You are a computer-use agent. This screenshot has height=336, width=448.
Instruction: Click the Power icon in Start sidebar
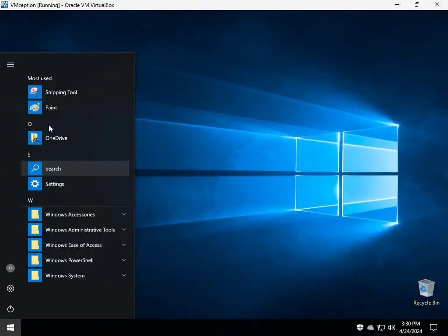click(x=10, y=309)
